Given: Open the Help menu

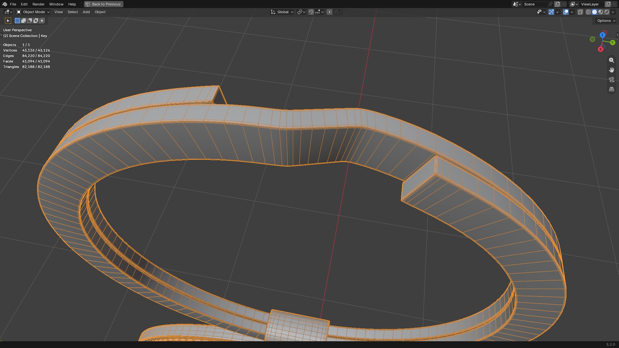Looking at the screenshot, I should coord(72,4).
